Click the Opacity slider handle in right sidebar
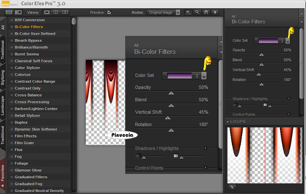This screenshot has width=306, height=194. (261, 55)
